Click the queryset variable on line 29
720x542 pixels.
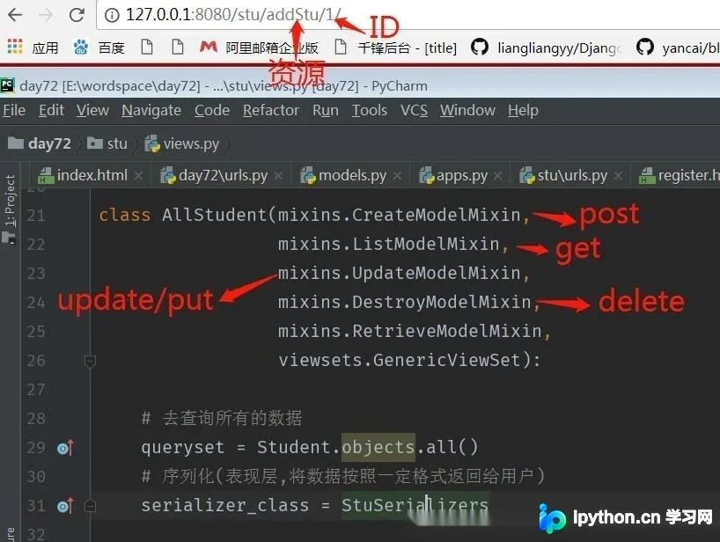(x=183, y=448)
